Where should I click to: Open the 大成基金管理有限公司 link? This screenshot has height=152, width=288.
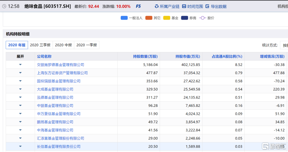coord(55,89)
